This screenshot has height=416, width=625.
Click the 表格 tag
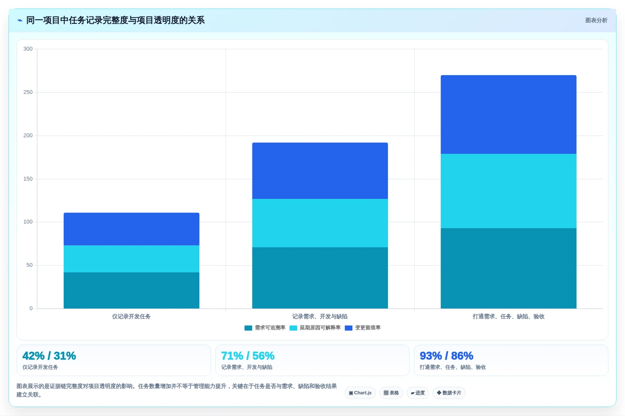coord(391,393)
